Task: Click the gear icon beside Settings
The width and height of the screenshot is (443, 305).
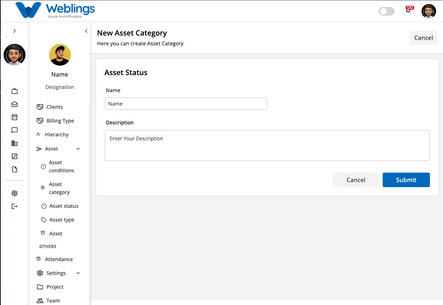Action: click(x=40, y=273)
